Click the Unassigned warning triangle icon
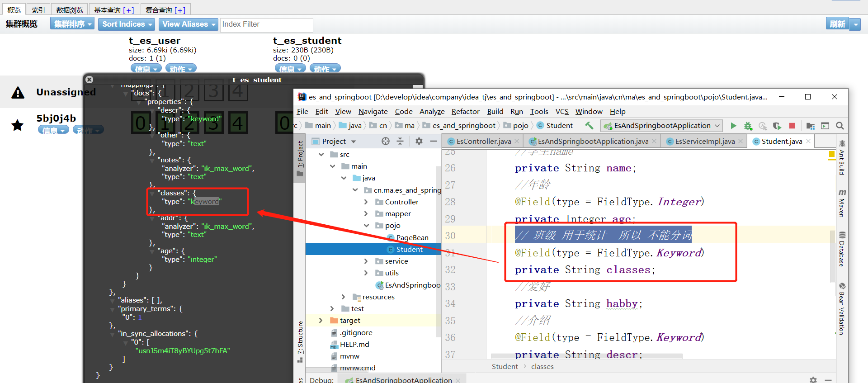 (x=18, y=92)
